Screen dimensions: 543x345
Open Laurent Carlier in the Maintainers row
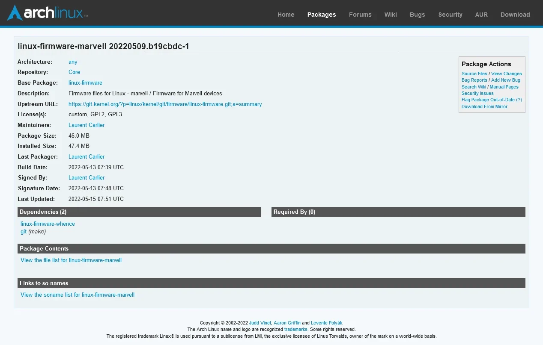[x=87, y=125]
